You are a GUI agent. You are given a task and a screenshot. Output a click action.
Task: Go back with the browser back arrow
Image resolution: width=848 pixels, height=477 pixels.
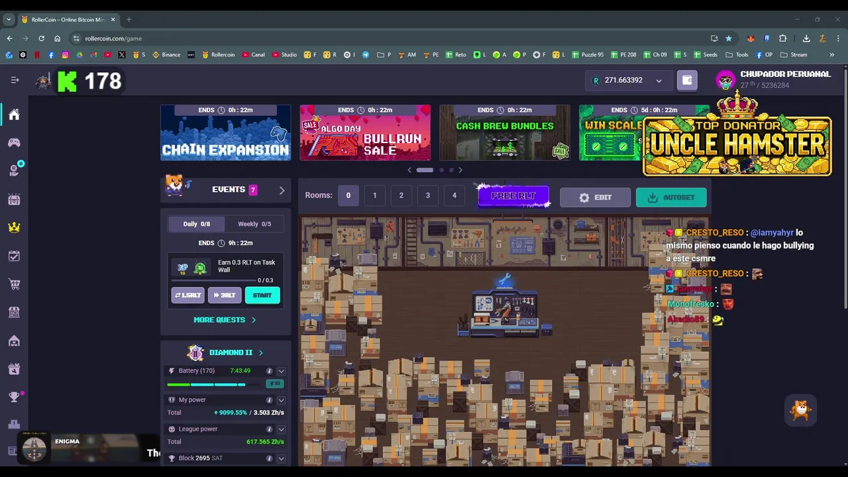click(10, 38)
